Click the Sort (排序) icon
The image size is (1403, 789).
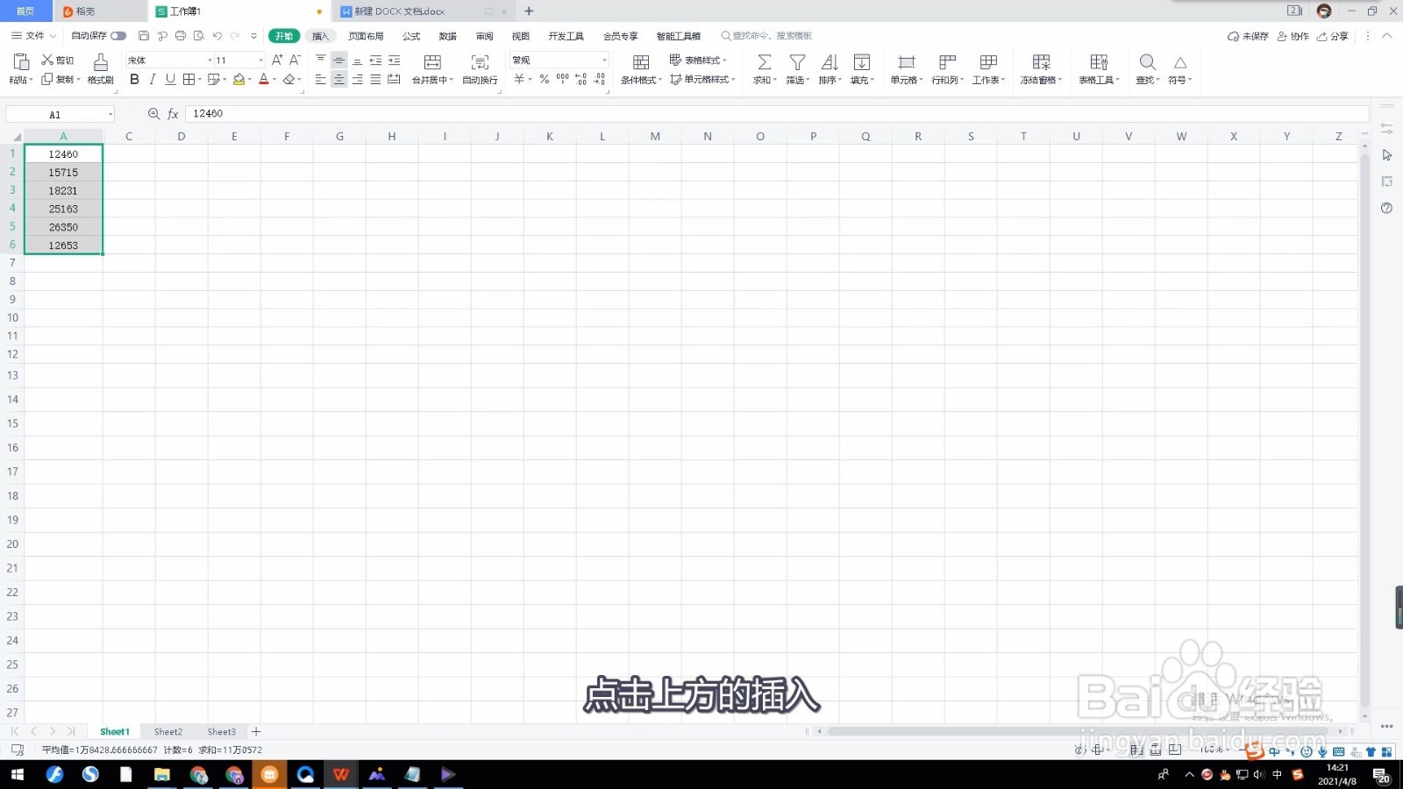[829, 61]
